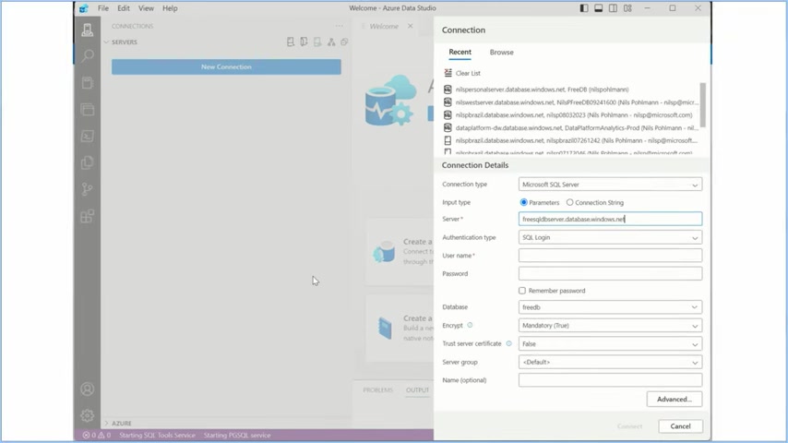Click the Trust server certificate info icon

point(508,343)
